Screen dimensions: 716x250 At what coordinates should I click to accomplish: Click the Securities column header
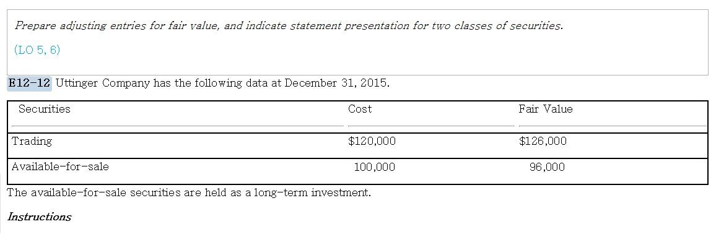(x=45, y=109)
